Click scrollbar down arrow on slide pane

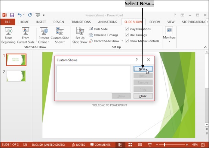click(x=207, y=125)
